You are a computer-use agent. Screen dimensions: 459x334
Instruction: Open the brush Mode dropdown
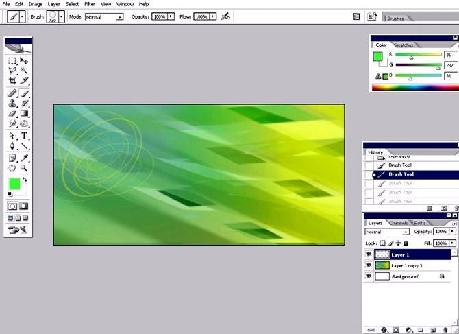click(x=104, y=16)
